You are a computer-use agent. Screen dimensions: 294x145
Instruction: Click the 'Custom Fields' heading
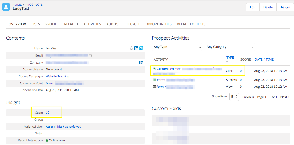click(x=166, y=108)
